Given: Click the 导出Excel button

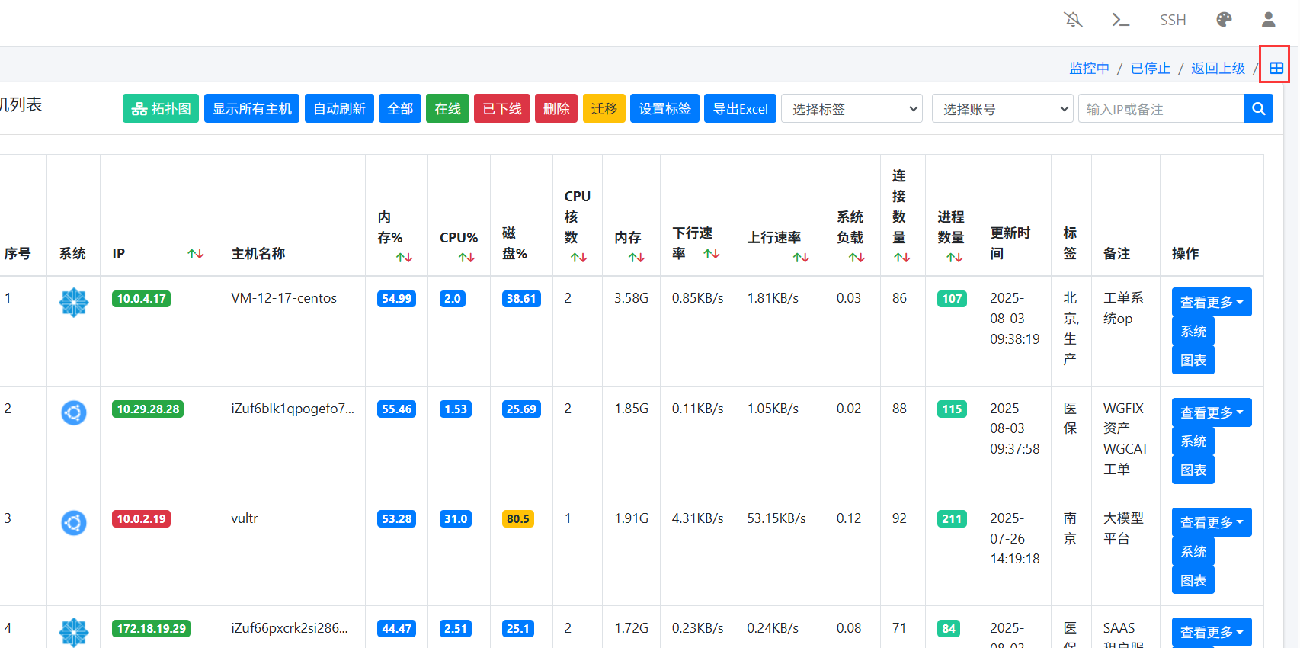Looking at the screenshot, I should pos(740,108).
